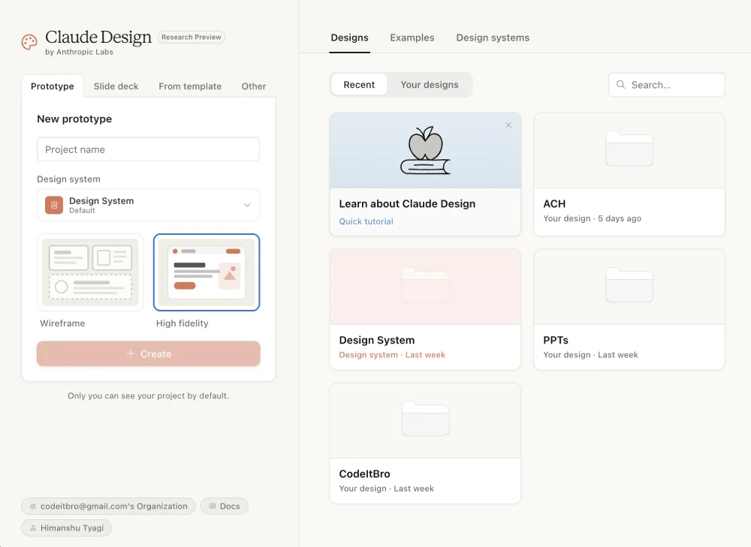This screenshot has height=547, width=751.
Task: Switch to the Examples tab
Action: coord(412,38)
